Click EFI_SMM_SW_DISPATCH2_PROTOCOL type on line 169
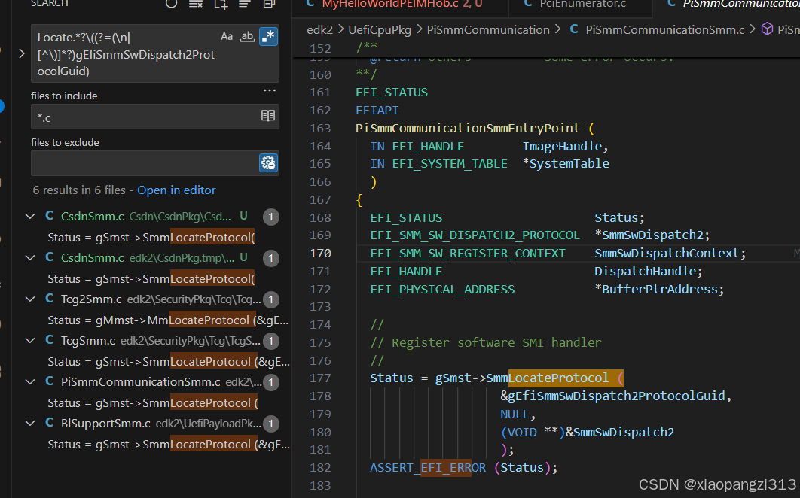 pyautogui.click(x=475, y=235)
